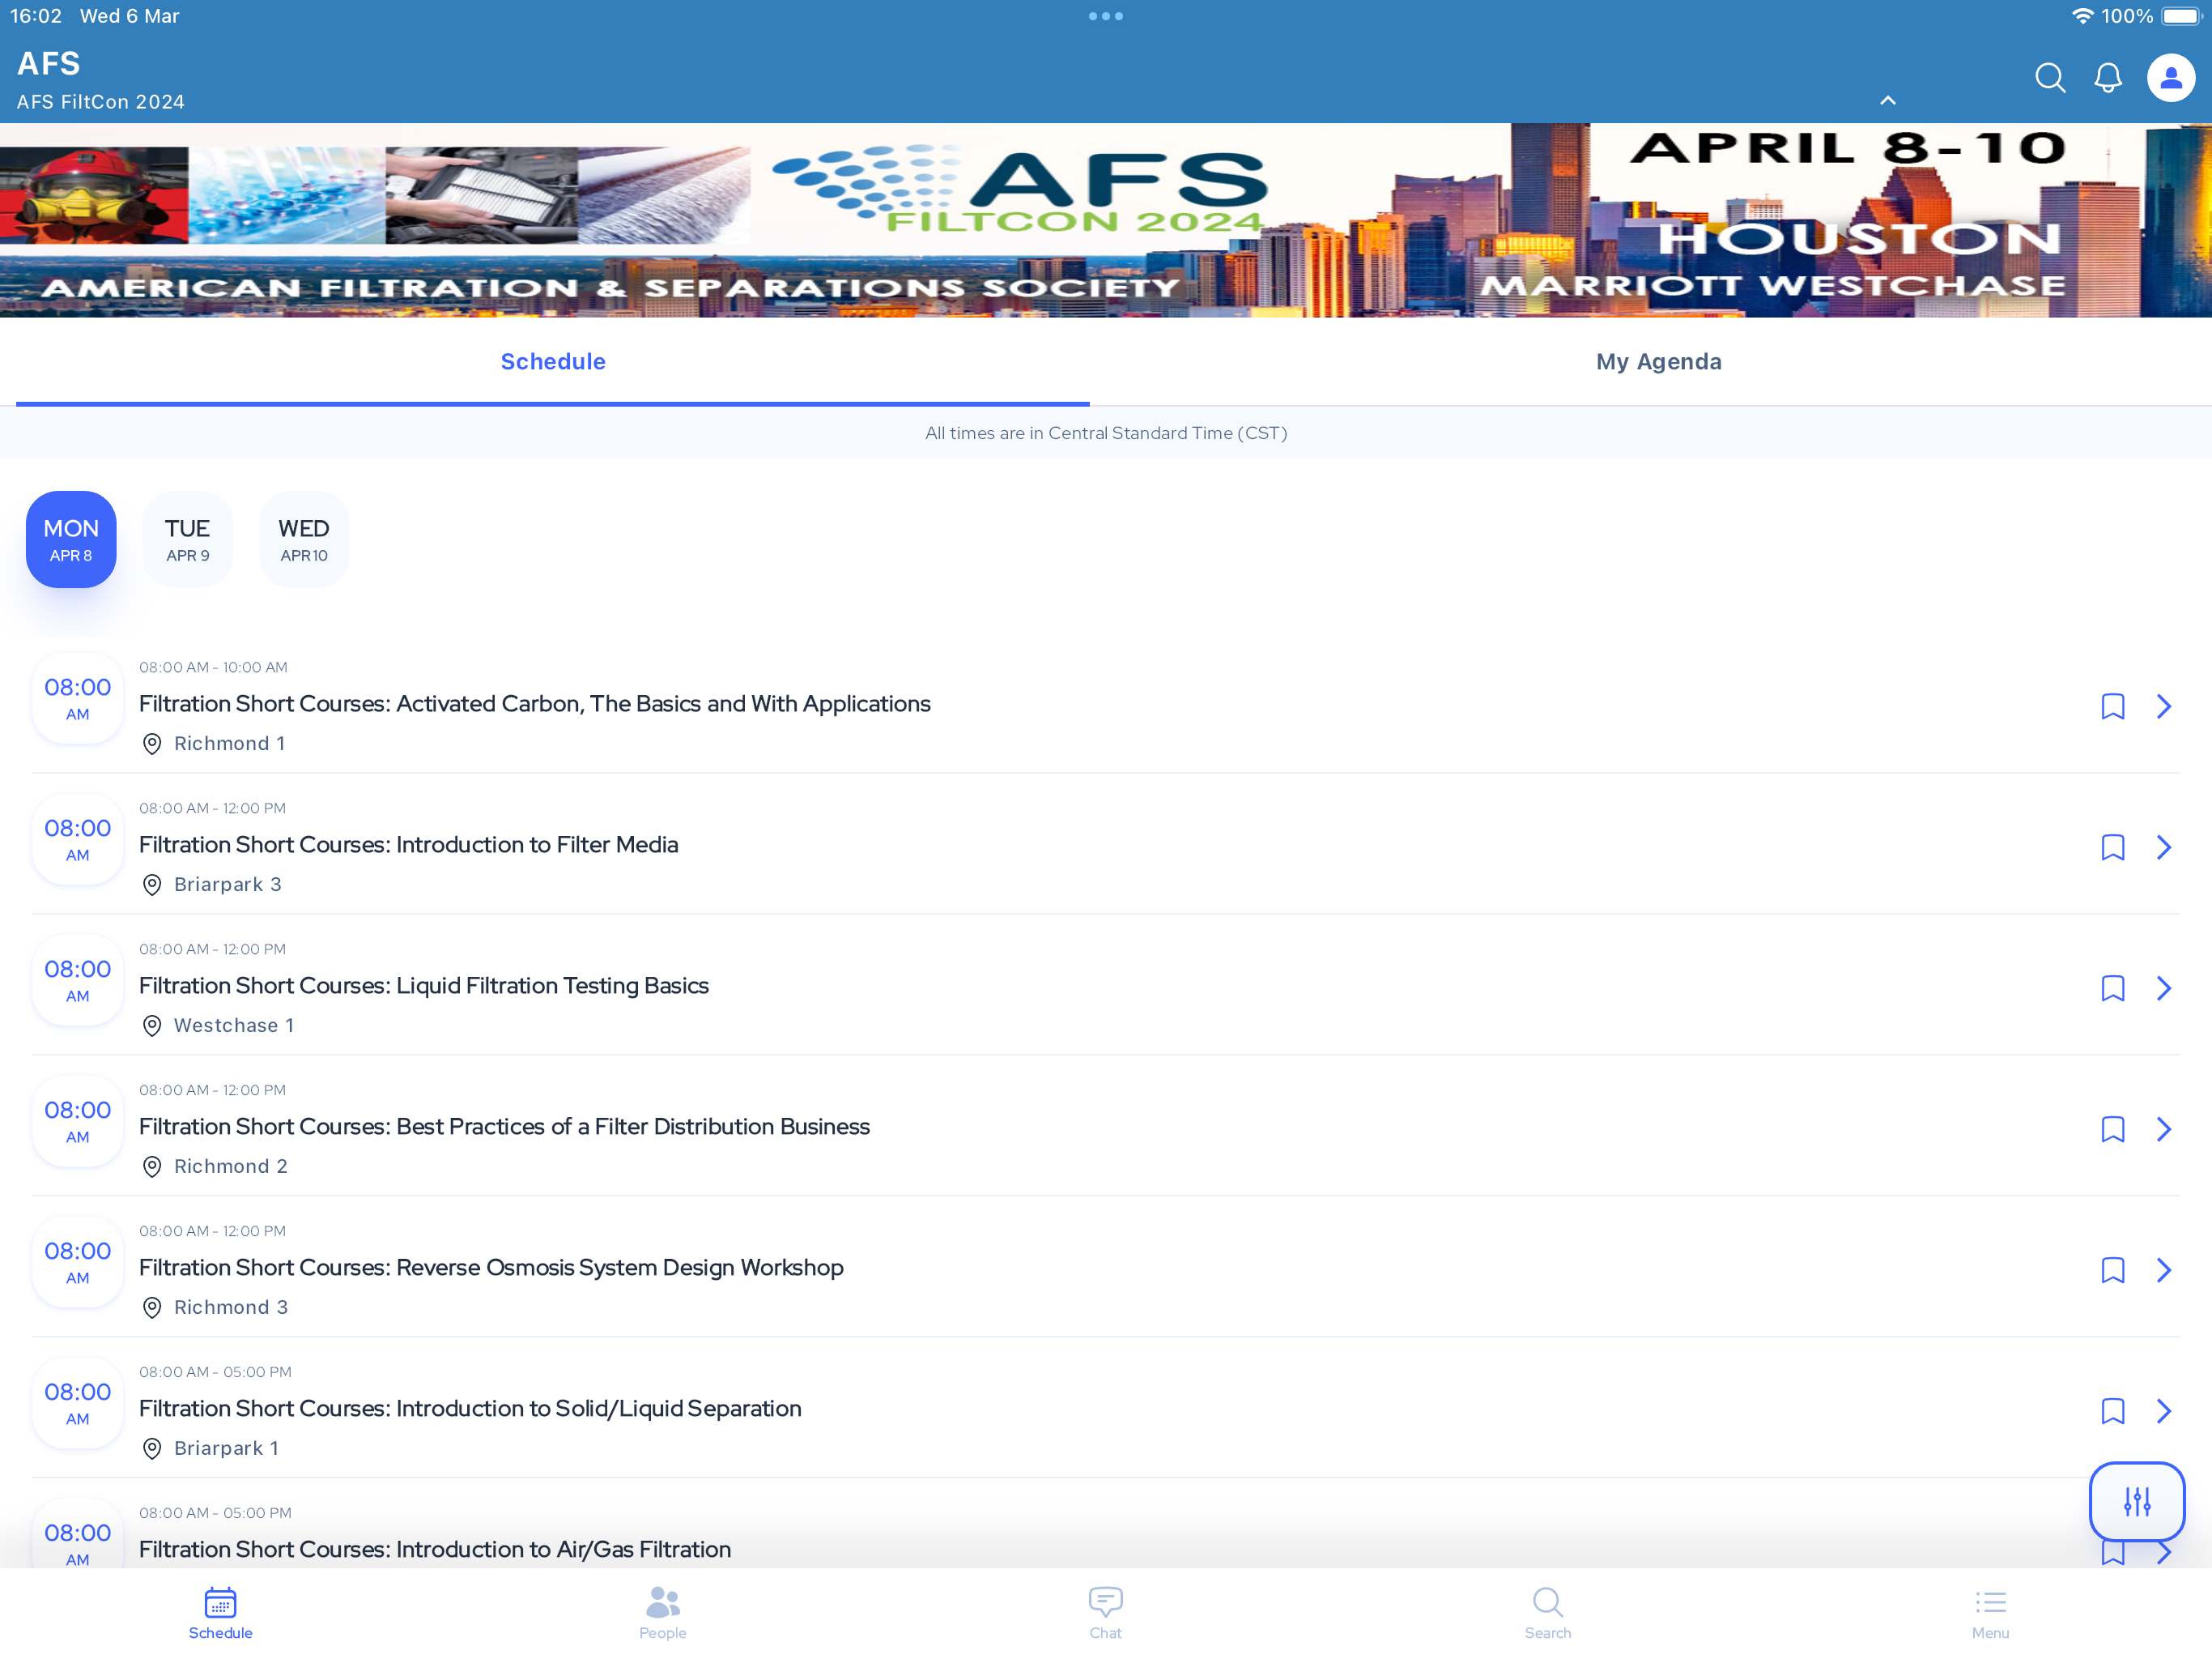Click the Richmond 1 location label

point(230,744)
